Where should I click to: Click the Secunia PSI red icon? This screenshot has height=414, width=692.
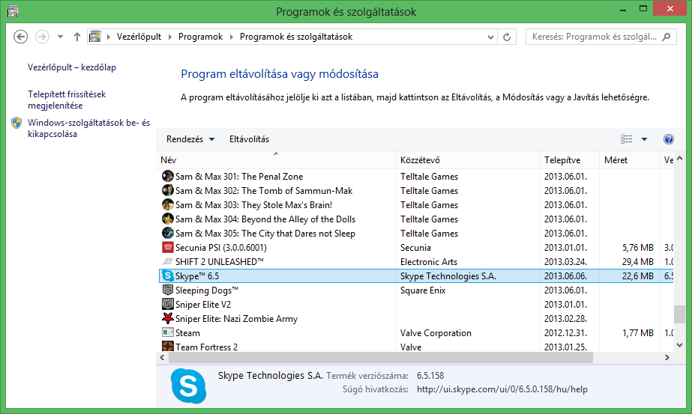167,247
